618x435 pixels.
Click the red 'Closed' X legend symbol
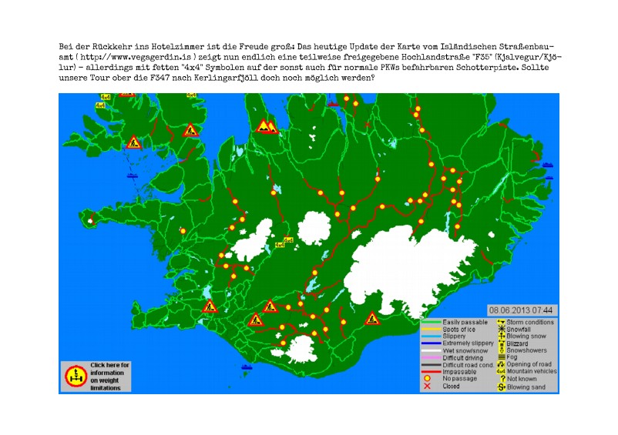click(427, 386)
